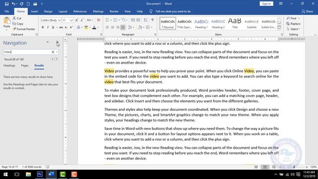This screenshot has height=179, width=318.
Task: Open the Review tab
Action: (114, 11)
